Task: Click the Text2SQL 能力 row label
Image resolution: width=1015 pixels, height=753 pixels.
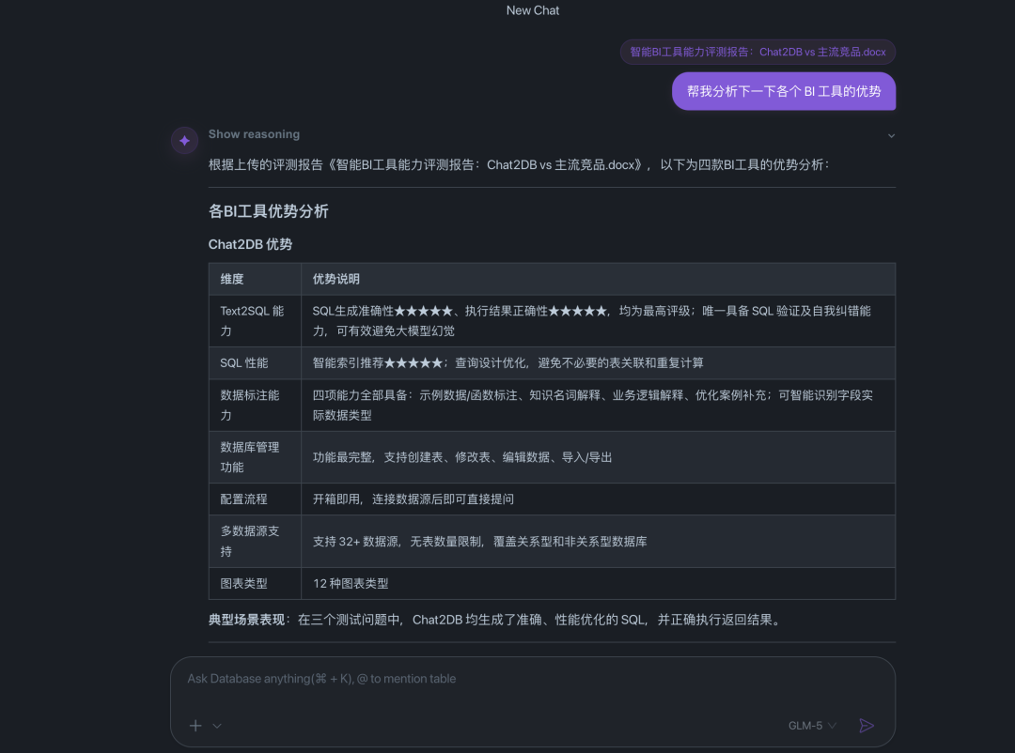Action: point(255,321)
